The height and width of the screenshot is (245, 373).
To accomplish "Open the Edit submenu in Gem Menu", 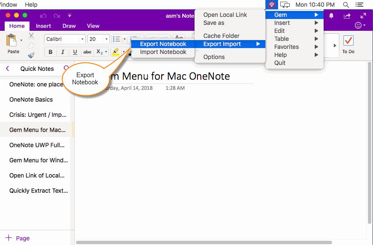I will click(295, 31).
